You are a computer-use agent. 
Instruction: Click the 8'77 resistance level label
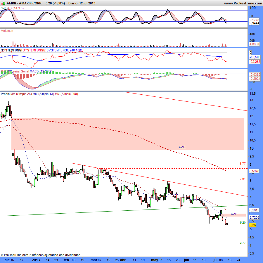click(243, 164)
